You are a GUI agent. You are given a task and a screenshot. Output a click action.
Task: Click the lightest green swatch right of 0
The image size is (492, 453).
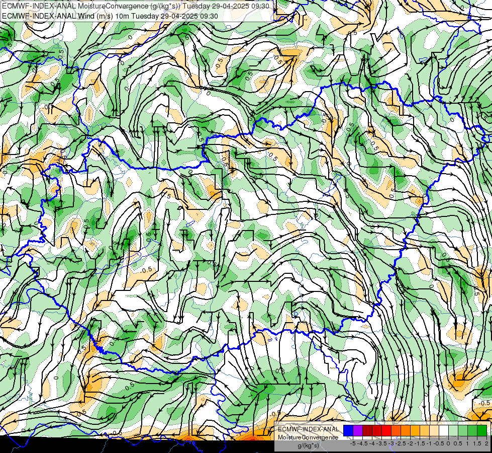(x=453, y=430)
